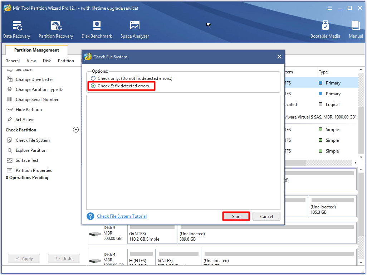Click Partition Properties icon
This screenshot has width=367, height=275.
click(10, 170)
